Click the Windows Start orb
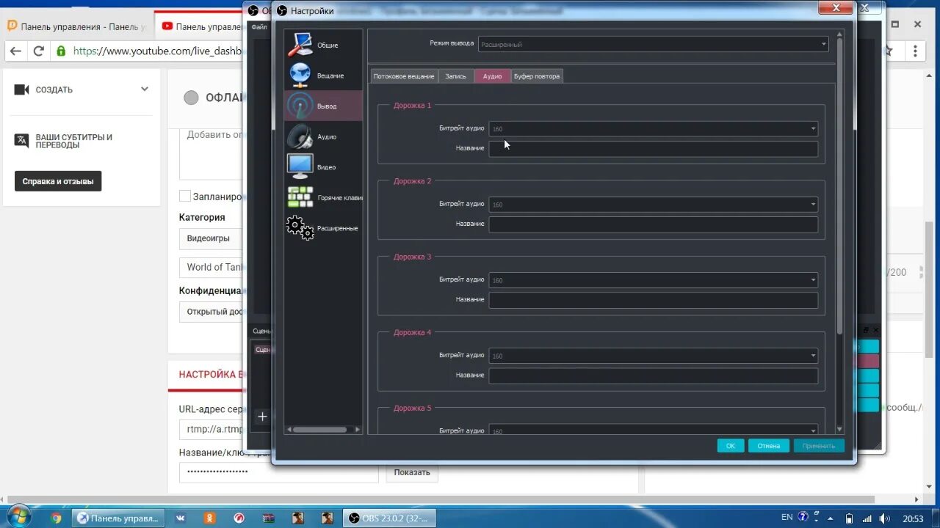The image size is (940, 528). [x=18, y=516]
